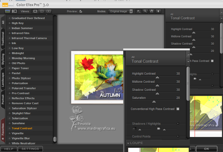Click the SETTINGS button

pos(30,149)
